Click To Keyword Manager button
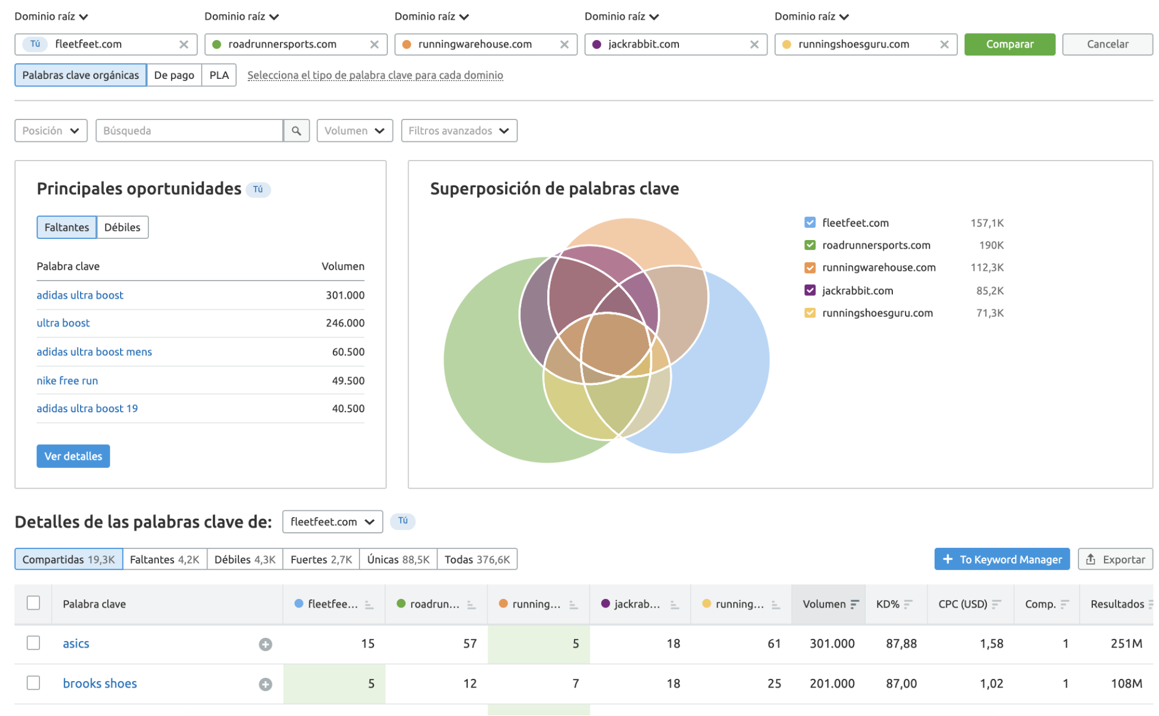 coord(1002,560)
